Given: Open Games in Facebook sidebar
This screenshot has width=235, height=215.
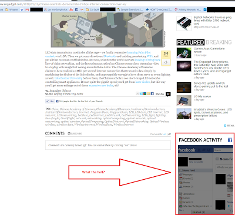Looking at the screenshot, I should coord(184,198).
